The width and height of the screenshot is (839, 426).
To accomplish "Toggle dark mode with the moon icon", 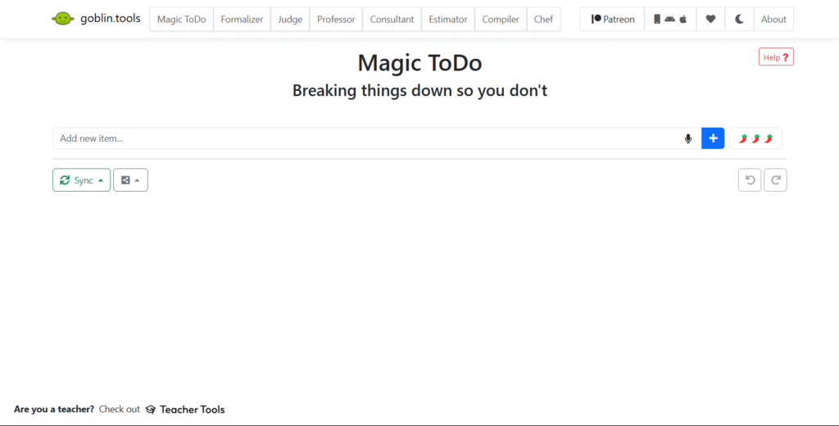I will (x=740, y=20).
